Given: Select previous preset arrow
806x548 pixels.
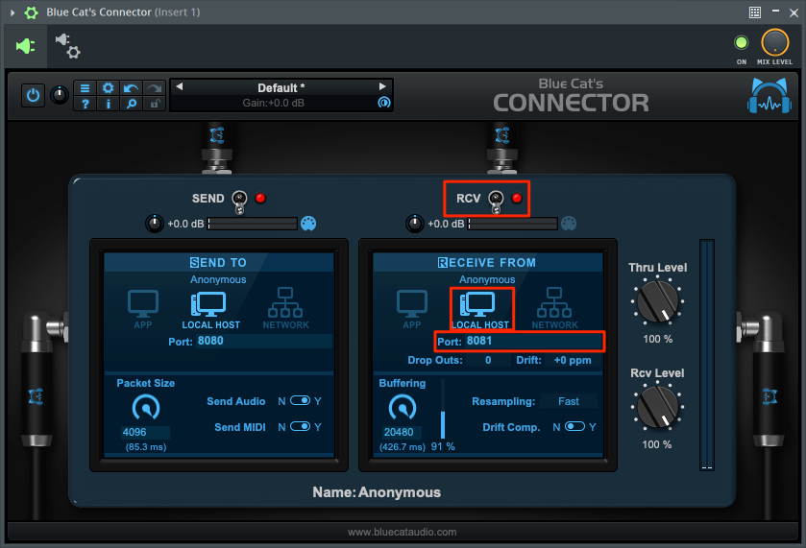Looking at the screenshot, I should [180, 86].
